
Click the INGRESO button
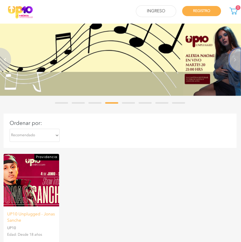[156, 11]
